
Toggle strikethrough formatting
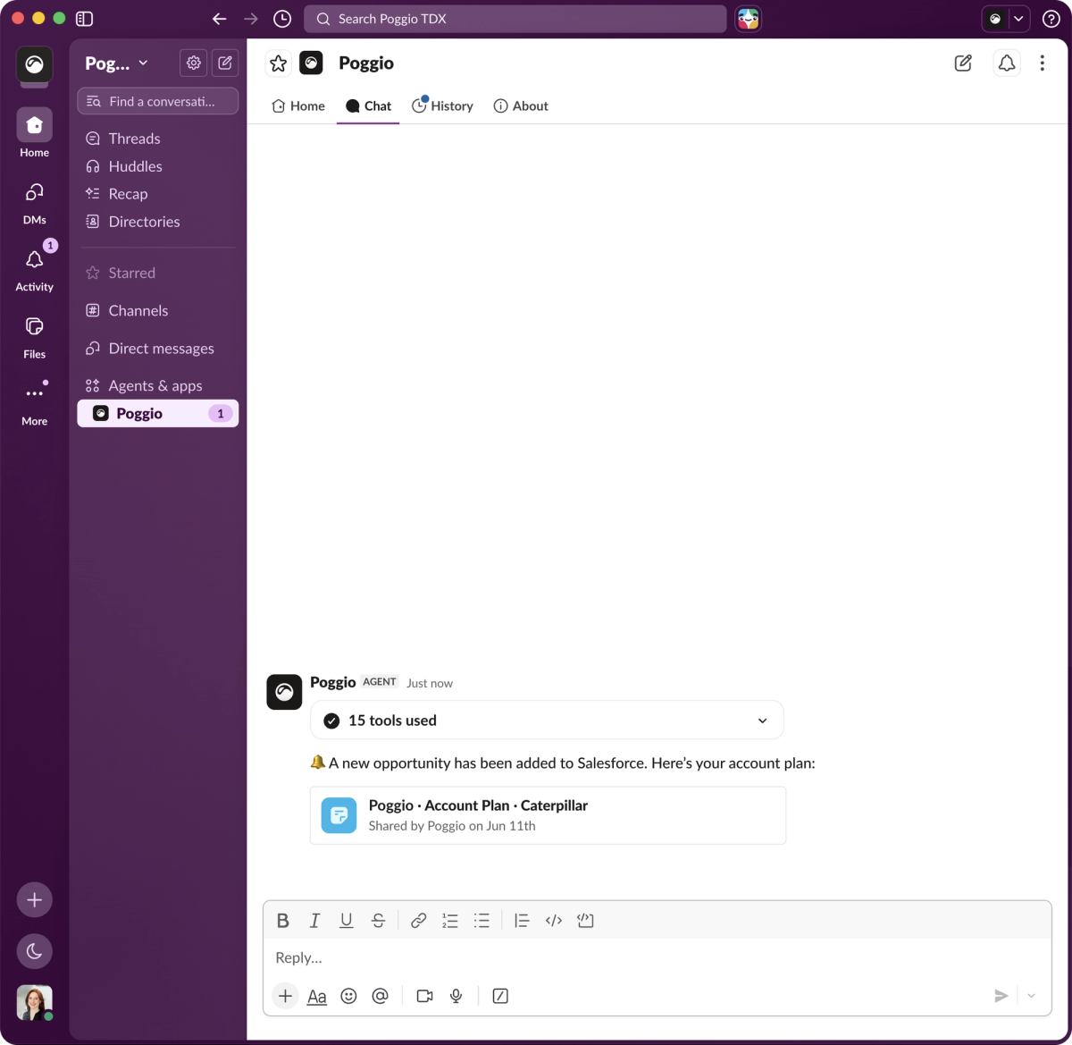point(379,921)
